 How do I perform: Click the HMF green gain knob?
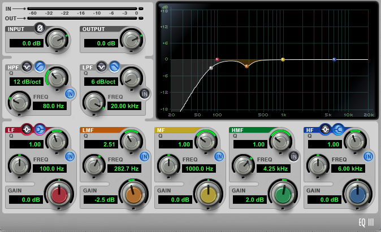pyautogui.click(x=283, y=195)
